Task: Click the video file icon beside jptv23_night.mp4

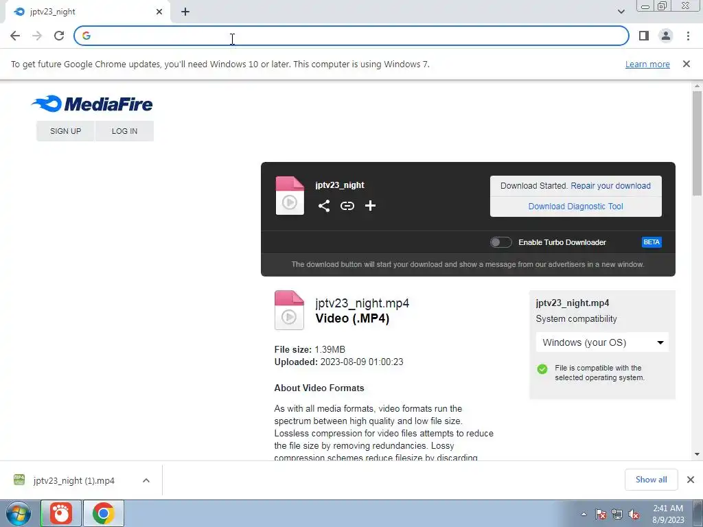Action: point(289,310)
